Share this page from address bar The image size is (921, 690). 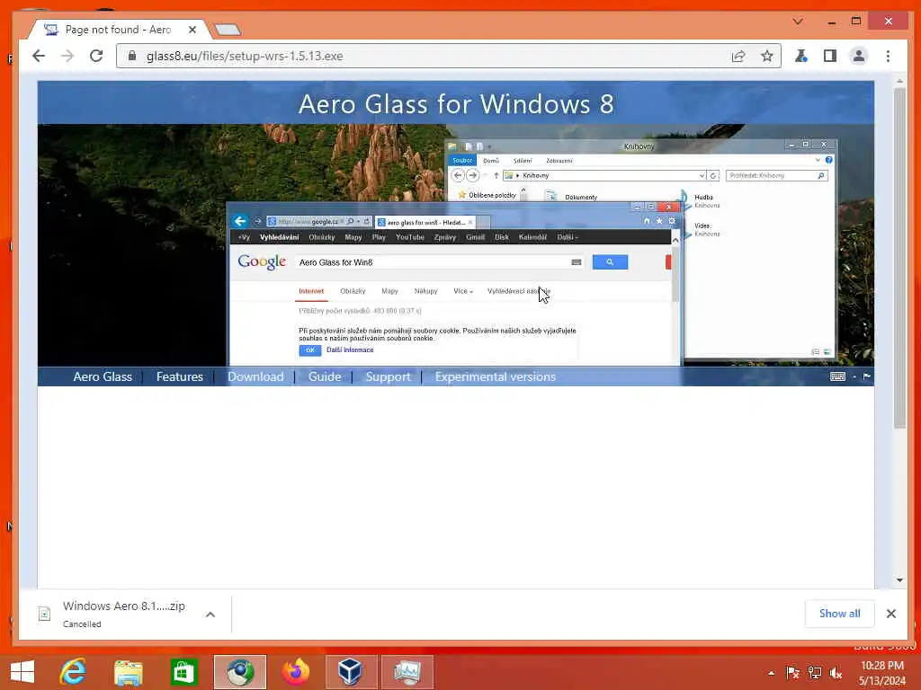click(738, 57)
